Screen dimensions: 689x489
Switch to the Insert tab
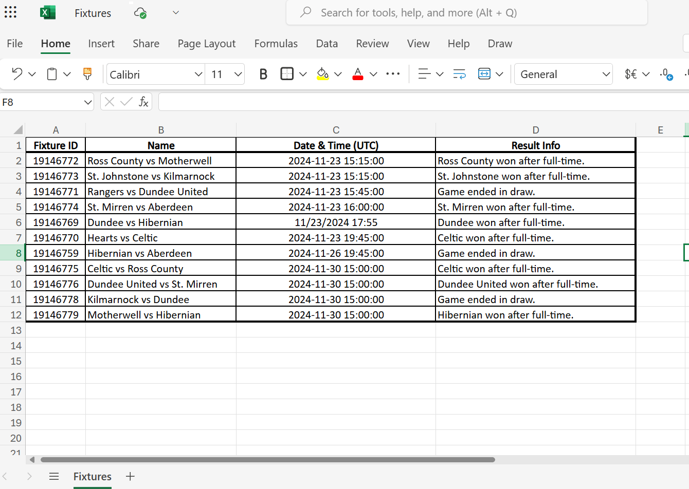click(x=101, y=44)
